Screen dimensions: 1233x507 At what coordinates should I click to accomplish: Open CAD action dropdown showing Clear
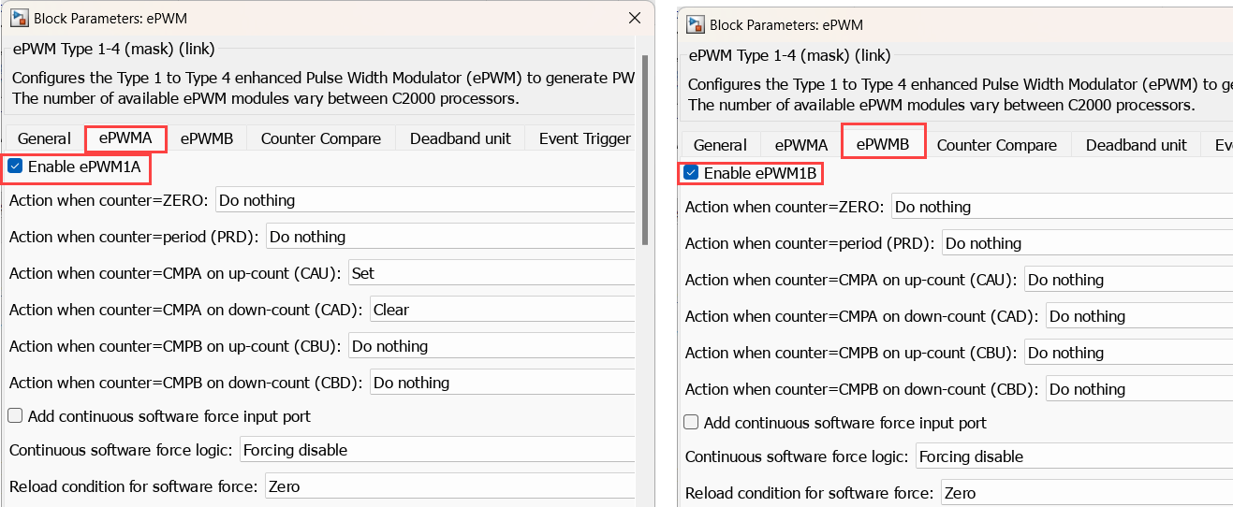[x=503, y=310]
